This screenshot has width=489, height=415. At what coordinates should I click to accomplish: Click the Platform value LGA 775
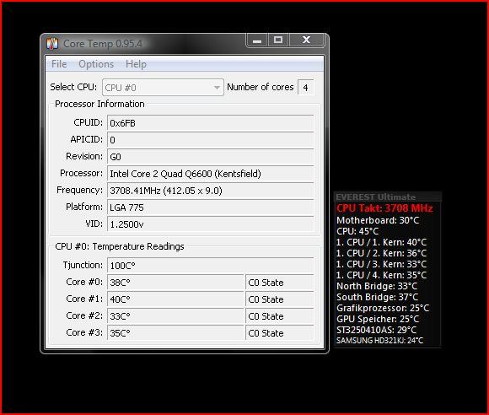tap(211, 207)
